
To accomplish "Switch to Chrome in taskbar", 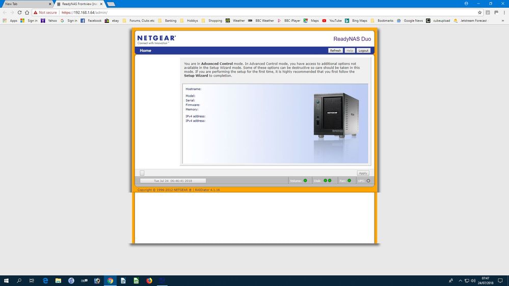I will pyautogui.click(x=110, y=280).
